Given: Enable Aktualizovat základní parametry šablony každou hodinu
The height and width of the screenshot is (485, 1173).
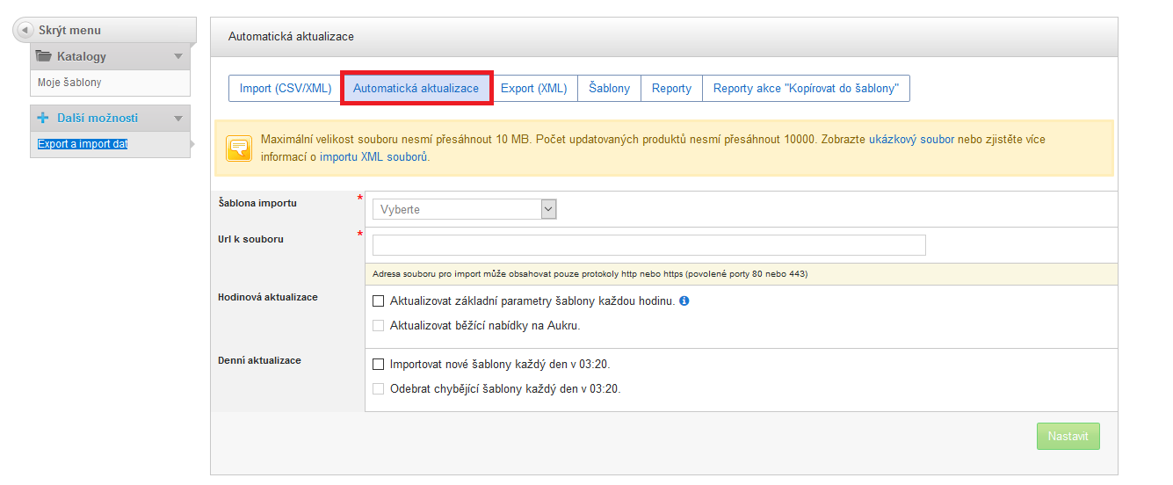Looking at the screenshot, I should [x=379, y=300].
